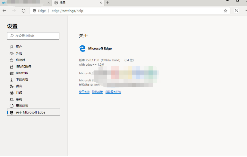Select the 设置 tab
Viewport: 247px width, 157px height.
(x=78, y=3)
